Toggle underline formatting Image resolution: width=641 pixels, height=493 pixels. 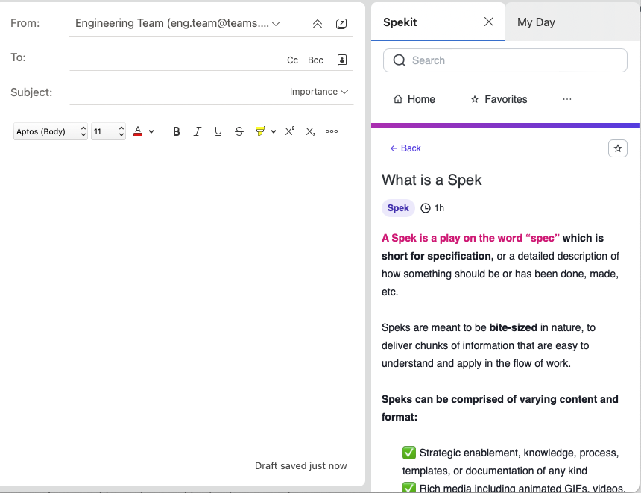tap(218, 131)
